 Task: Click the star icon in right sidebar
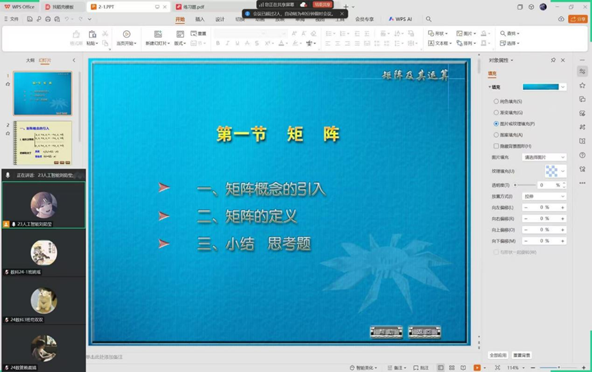pyautogui.click(x=582, y=85)
